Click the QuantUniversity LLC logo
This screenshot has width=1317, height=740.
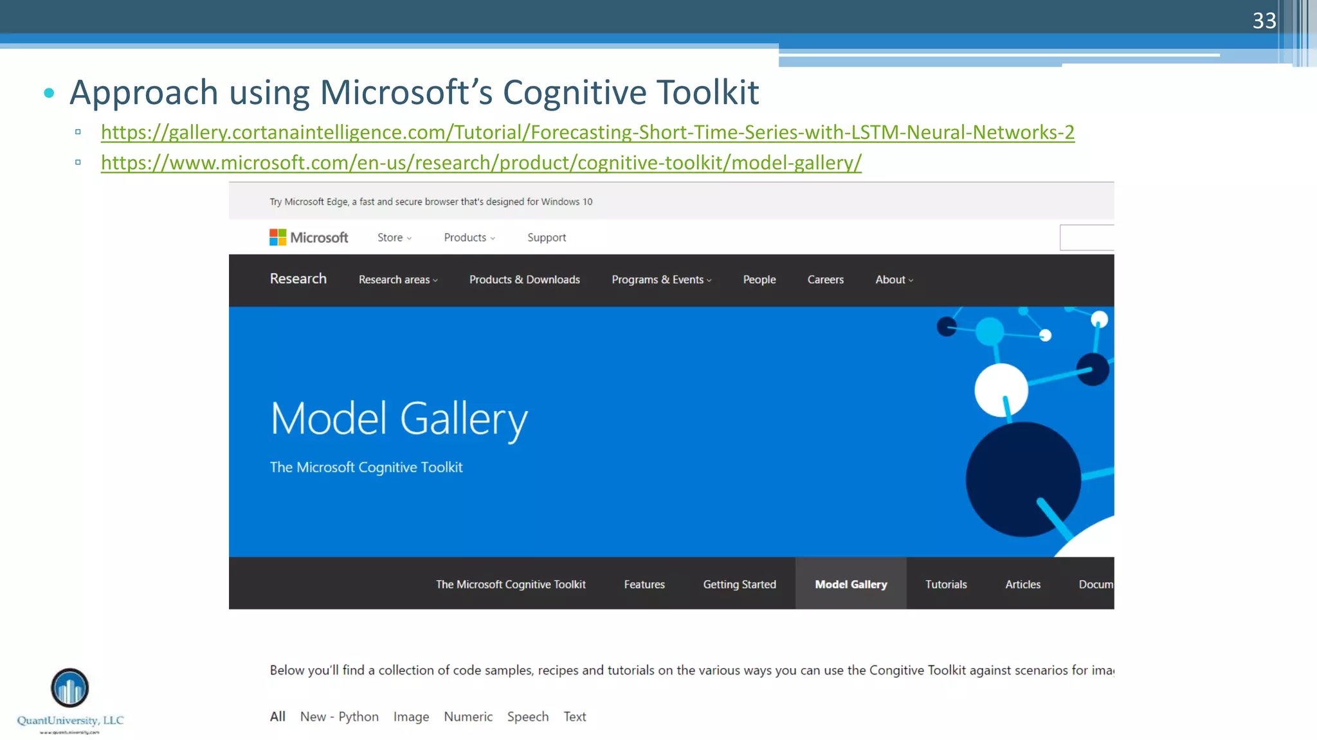[70, 701]
